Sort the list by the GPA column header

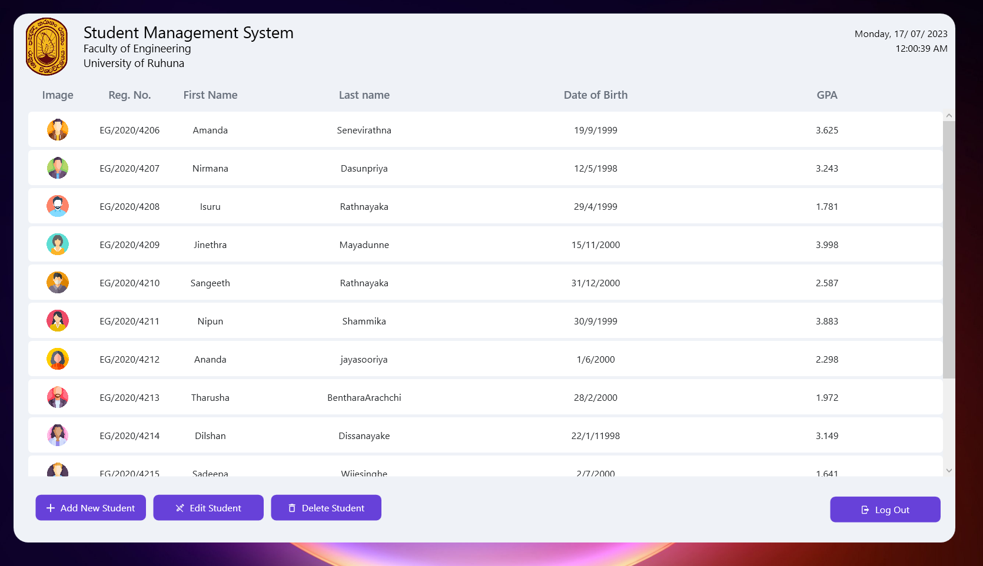click(x=826, y=95)
